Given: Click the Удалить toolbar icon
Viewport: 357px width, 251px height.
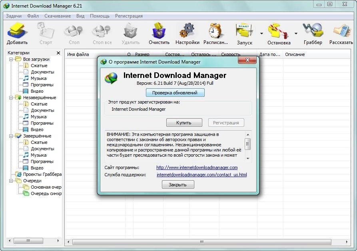Looking at the screenshot, I should (x=130, y=31).
